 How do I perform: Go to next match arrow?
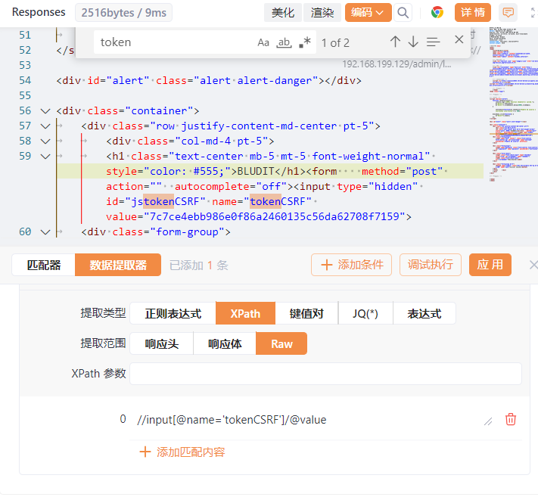point(413,42)
